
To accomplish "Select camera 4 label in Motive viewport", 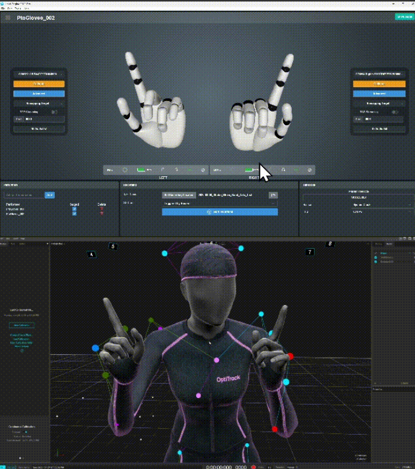I will point(91,254).
